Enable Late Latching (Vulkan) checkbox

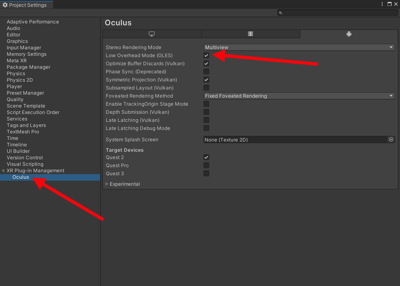point(206,120)
